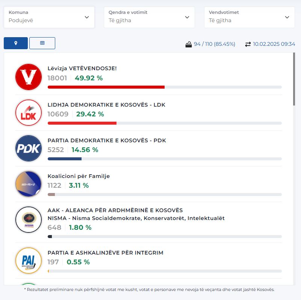Click the 0.55 % percentage

pyautogui.click(x=78, y=262)
